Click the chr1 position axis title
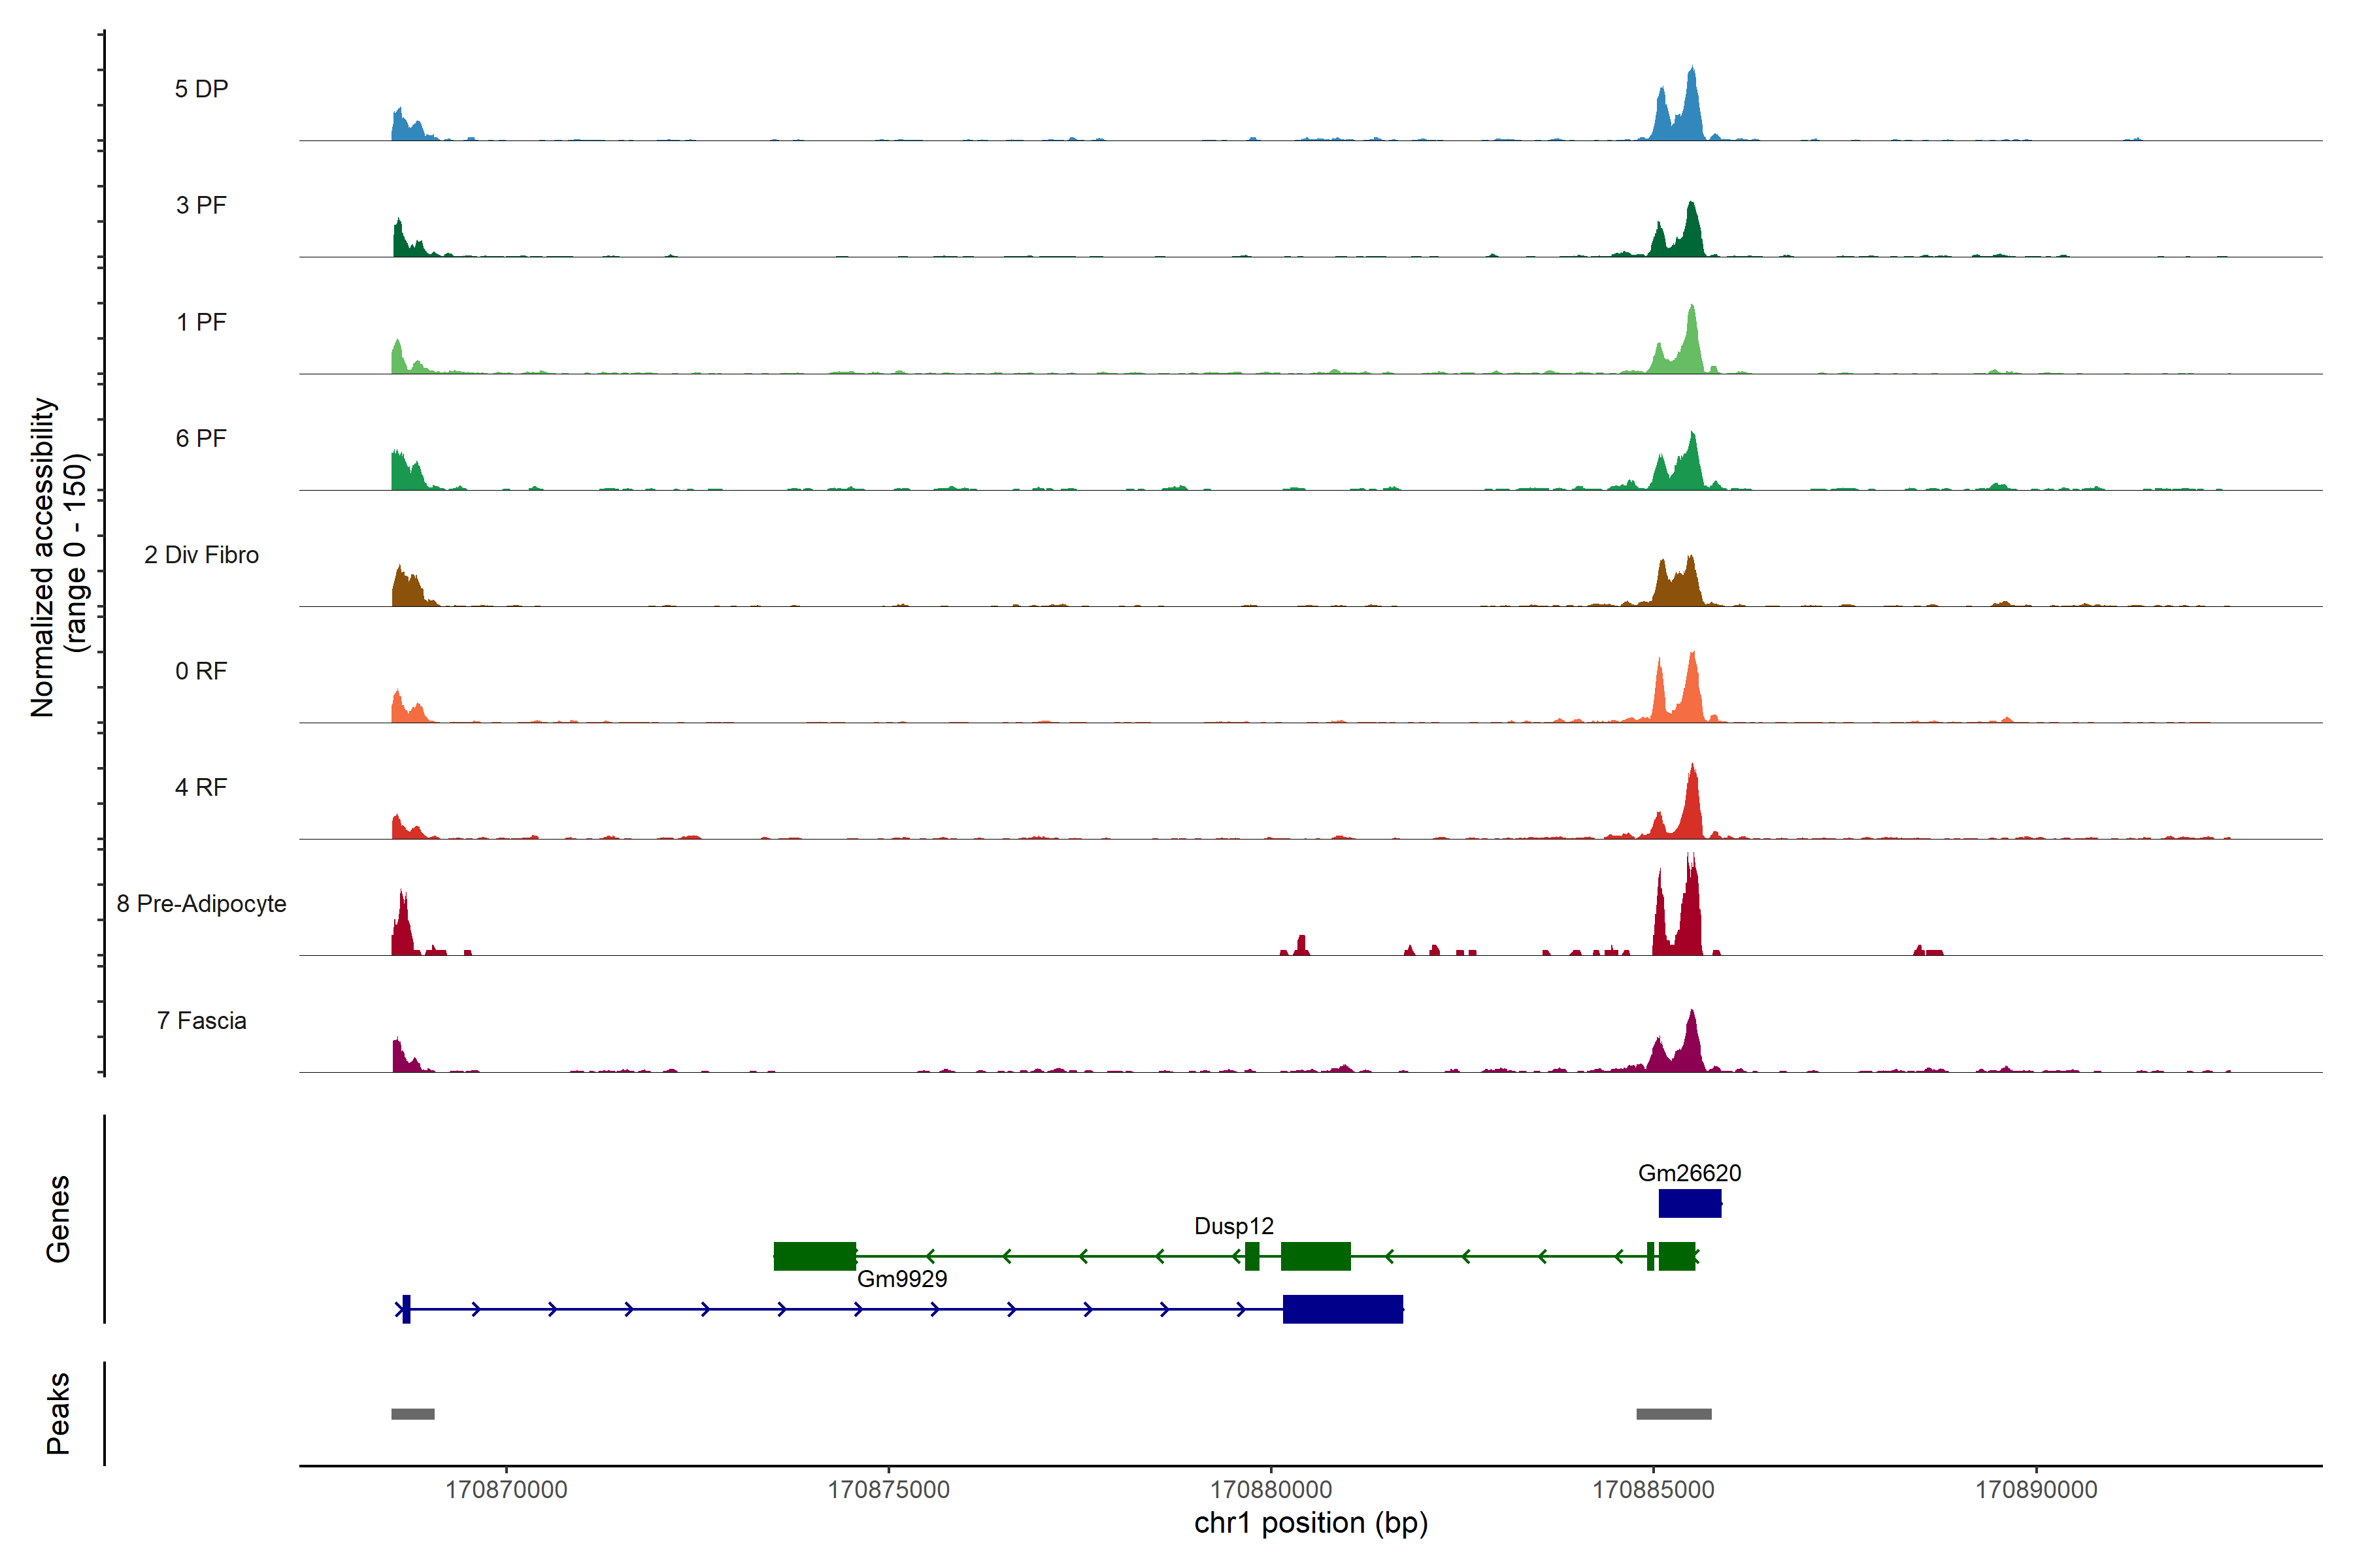This screenshot has width=2353, height=1568. point(1310,1523)
